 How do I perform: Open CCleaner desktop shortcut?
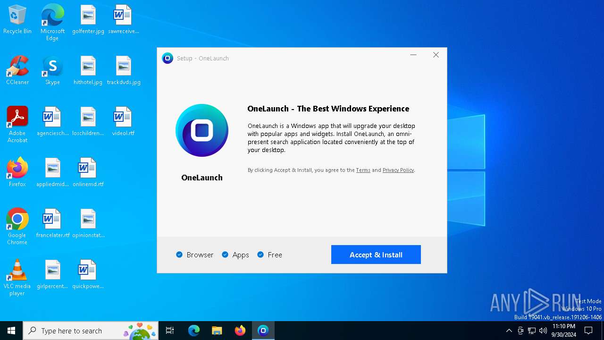pyautogui.click(x=17, y=70)
